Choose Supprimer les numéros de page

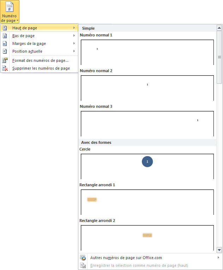[x=41, y=68]
